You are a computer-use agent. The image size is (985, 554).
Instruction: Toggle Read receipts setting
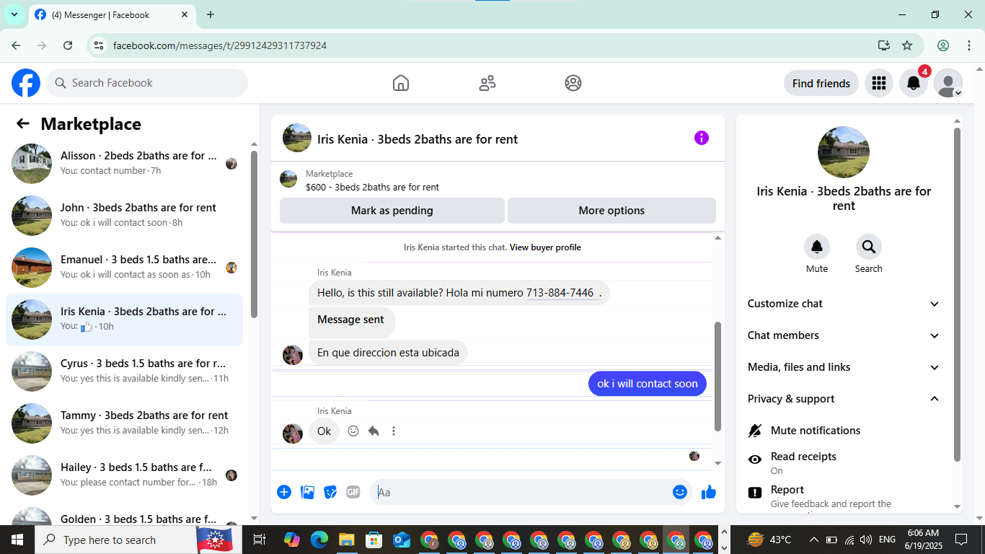pos(845,462)
